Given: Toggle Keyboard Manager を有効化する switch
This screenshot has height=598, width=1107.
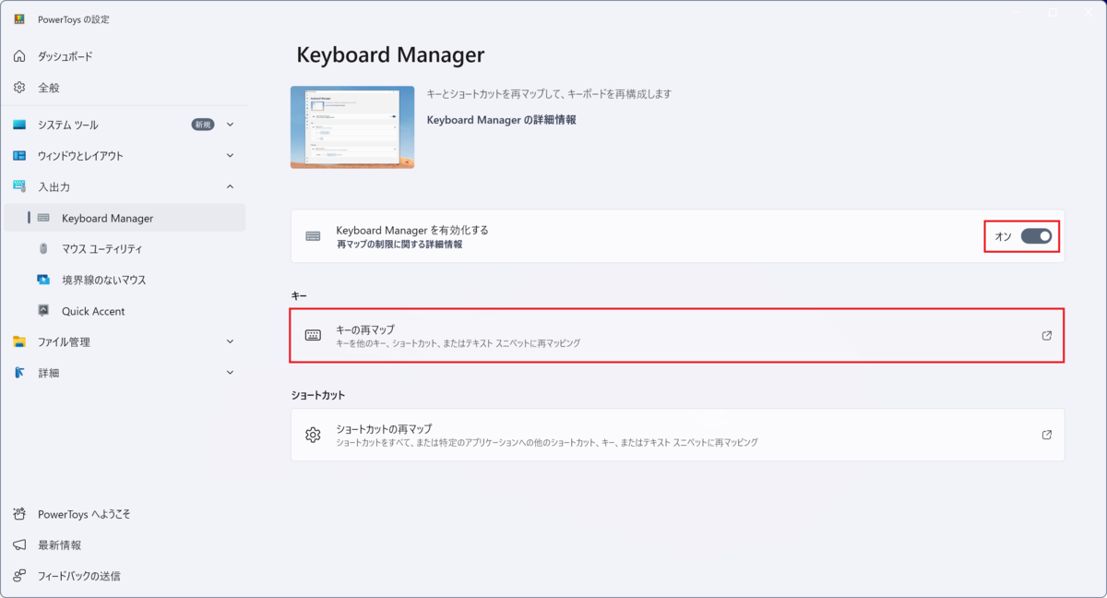Looking at the screenshot, I should pos(1036,236).
